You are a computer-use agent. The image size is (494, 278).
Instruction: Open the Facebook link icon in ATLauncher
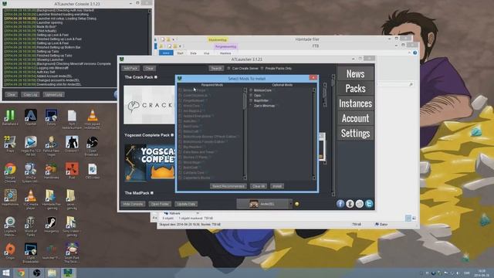pyautogui.click(x=340, y=204)
